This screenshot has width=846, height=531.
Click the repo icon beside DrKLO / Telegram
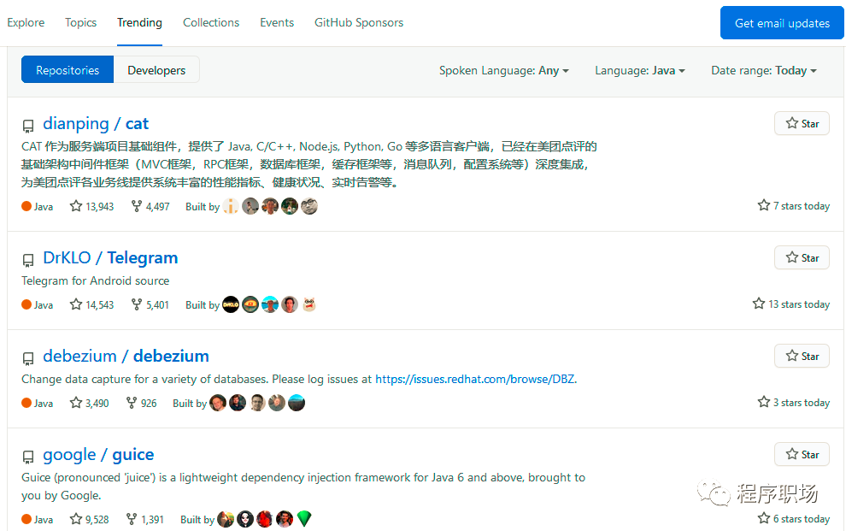[x=28, y=261]
